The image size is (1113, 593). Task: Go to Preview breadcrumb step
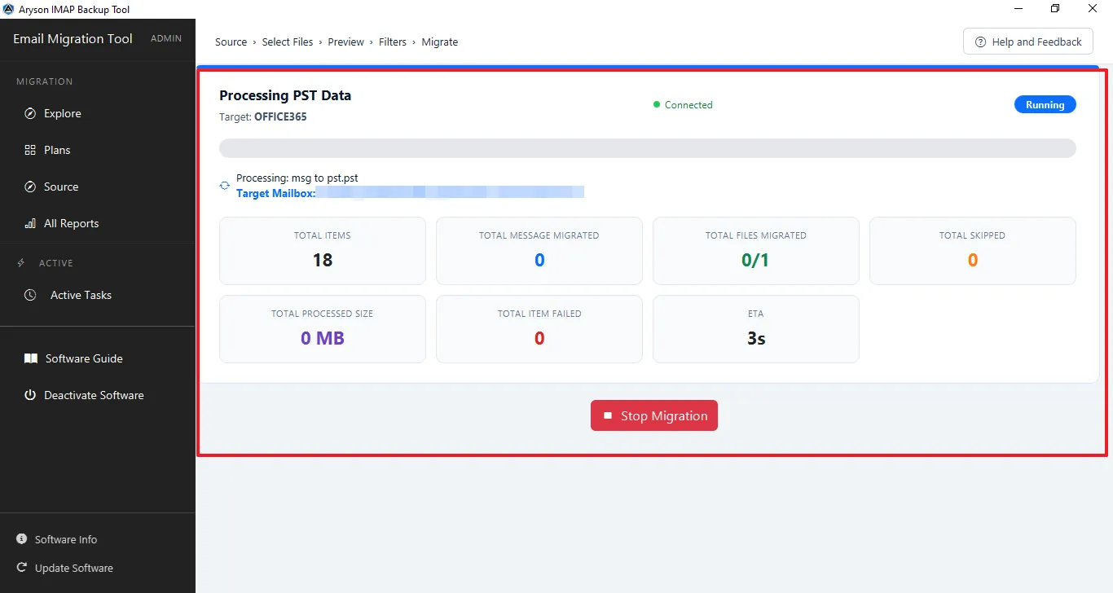coord(346,42)
